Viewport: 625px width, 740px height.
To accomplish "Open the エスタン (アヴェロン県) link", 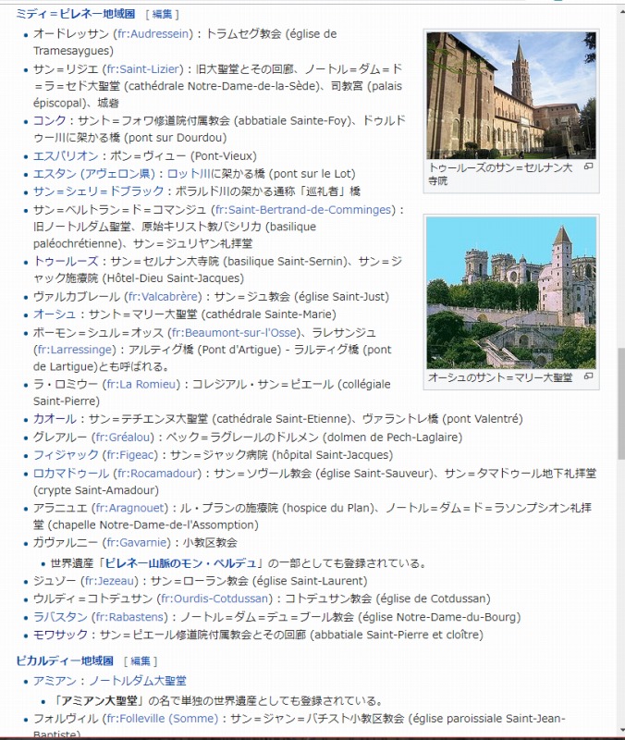I will point(94,174).
